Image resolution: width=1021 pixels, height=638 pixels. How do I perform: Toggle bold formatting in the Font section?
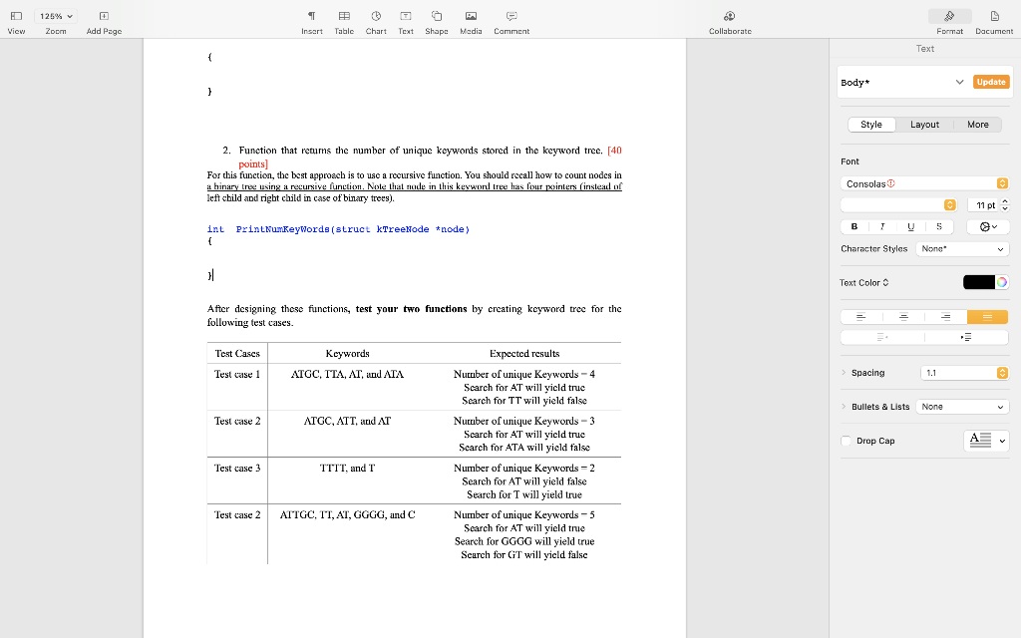tap(853, 226)
